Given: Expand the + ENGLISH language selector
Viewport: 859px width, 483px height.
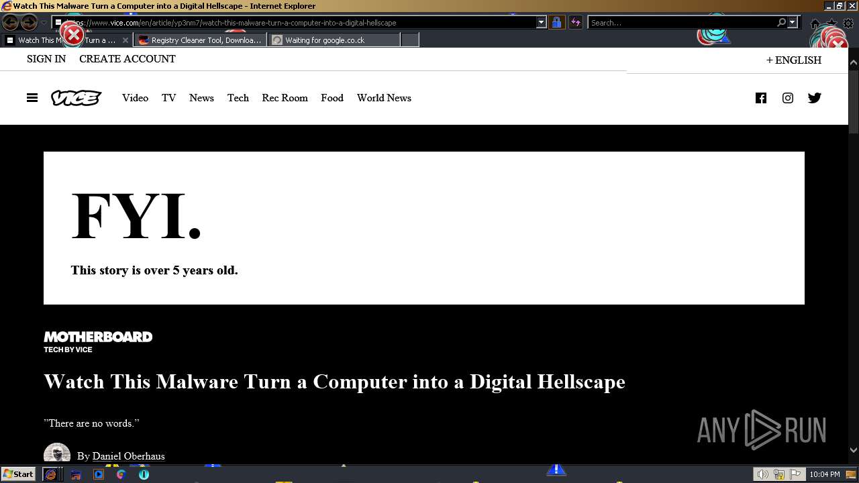Looking at the screenshot, I should pos(794,60).
